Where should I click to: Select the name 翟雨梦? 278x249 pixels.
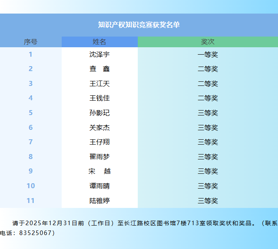pos(100,157)
